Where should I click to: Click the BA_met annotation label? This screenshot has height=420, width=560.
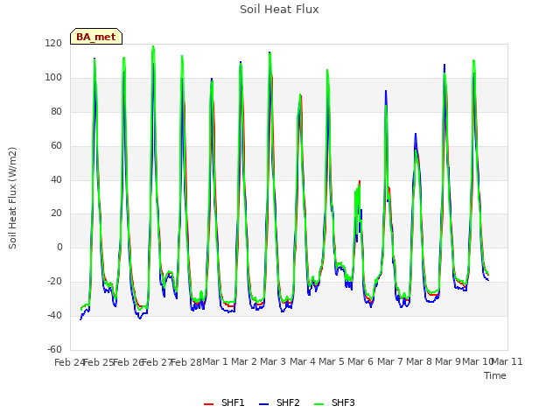(x=96, y=37)
